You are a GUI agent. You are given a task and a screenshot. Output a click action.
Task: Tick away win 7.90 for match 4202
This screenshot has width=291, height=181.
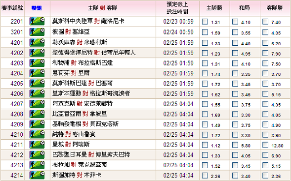265,53
